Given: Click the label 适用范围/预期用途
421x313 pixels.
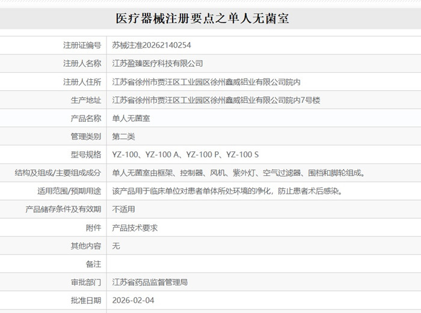Looking at the screenshot, I should [69, 191].
